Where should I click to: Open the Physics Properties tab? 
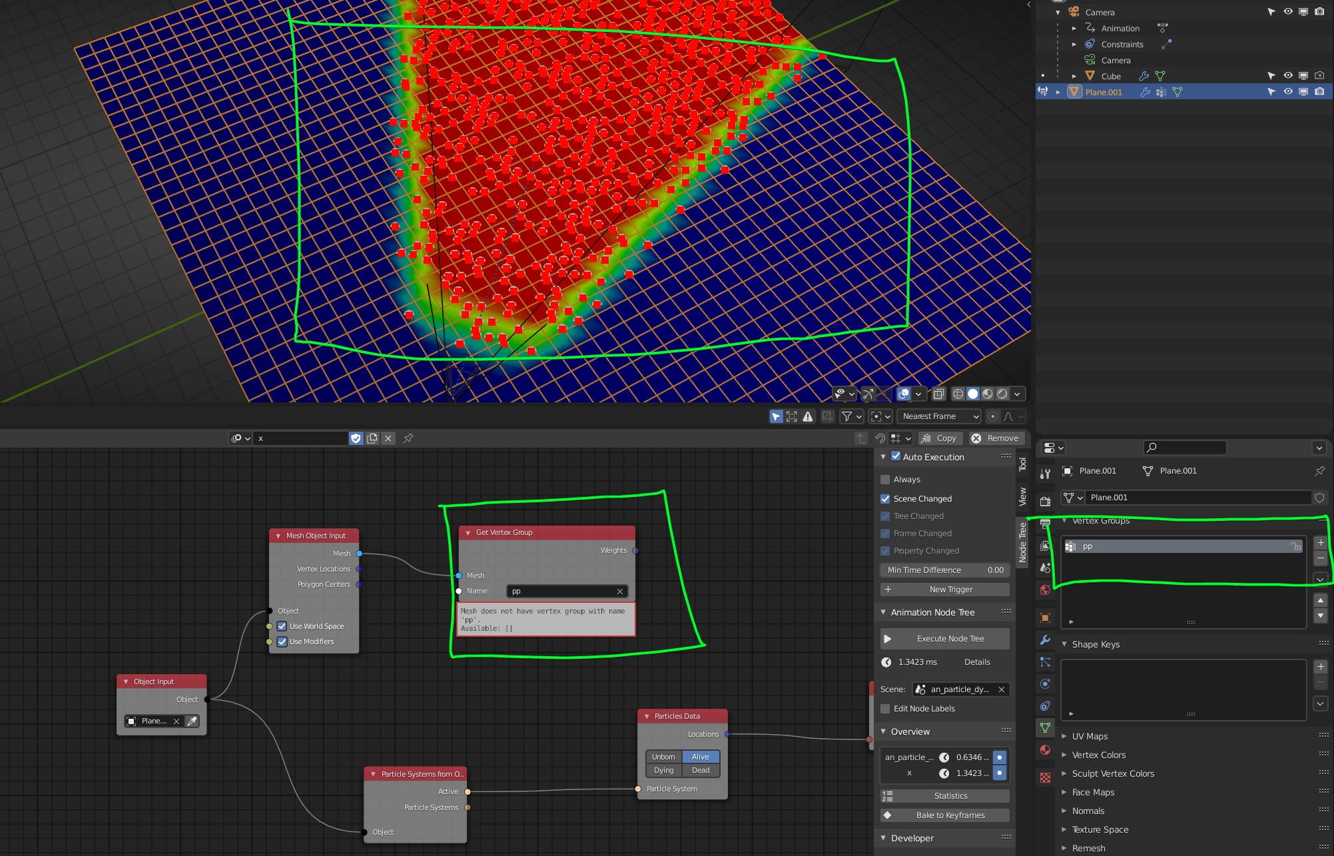[1044, 682]
